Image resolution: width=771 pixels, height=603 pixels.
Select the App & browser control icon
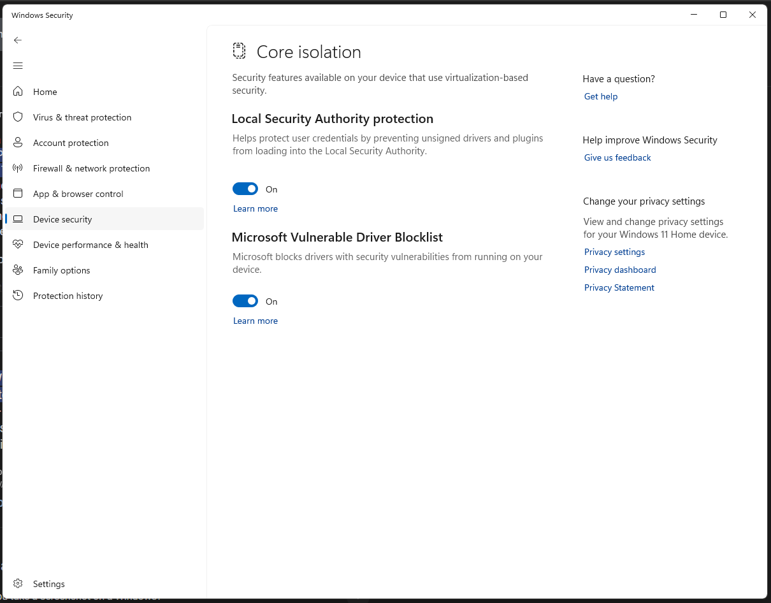pyautogui.click(x=18, y=193)
